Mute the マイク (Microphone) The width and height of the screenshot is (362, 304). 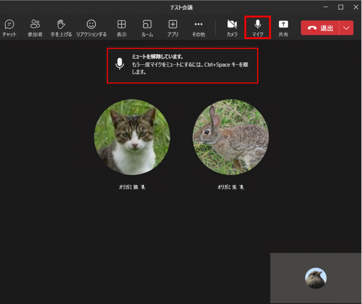point(258,28)
